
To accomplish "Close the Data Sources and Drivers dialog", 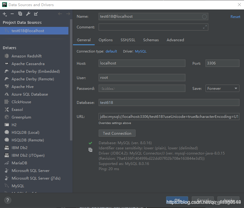I will [x=239, y=5].
